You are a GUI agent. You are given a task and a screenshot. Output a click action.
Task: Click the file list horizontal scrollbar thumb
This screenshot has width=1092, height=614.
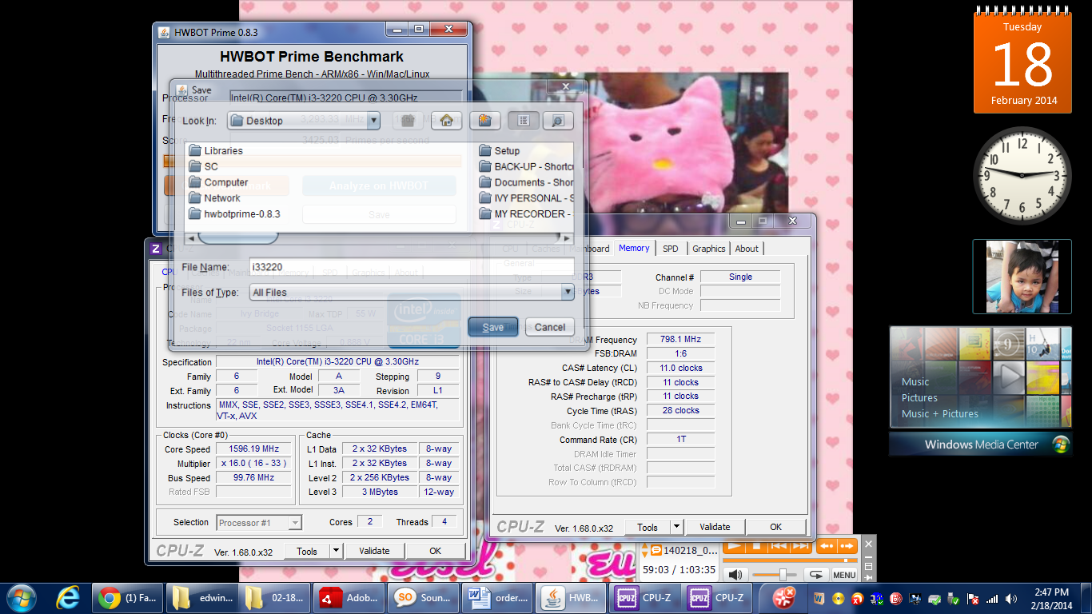(x=238, y=237)
